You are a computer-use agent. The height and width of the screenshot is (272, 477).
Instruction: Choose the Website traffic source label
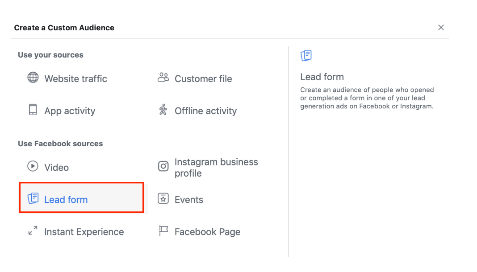(75, 79)
